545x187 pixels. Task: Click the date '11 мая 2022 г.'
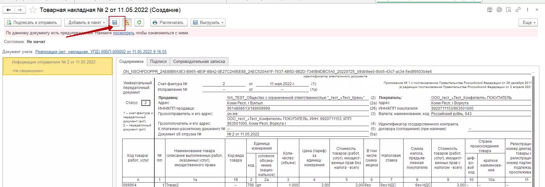click(x=282, y=84)
